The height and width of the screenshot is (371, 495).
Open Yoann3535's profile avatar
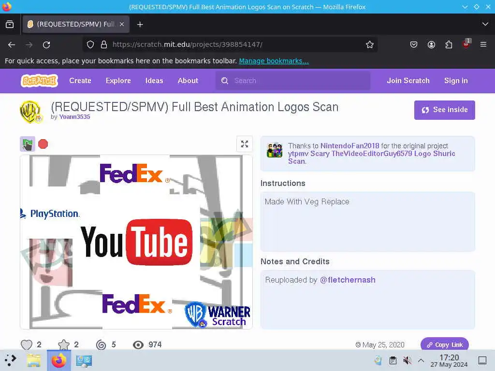click(31, 112)
